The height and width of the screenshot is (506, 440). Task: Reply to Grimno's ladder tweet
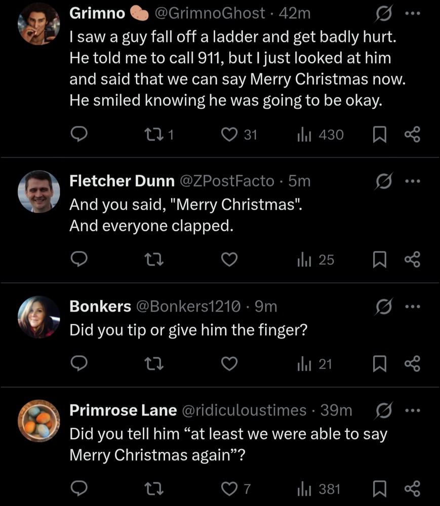coord(79,134)
